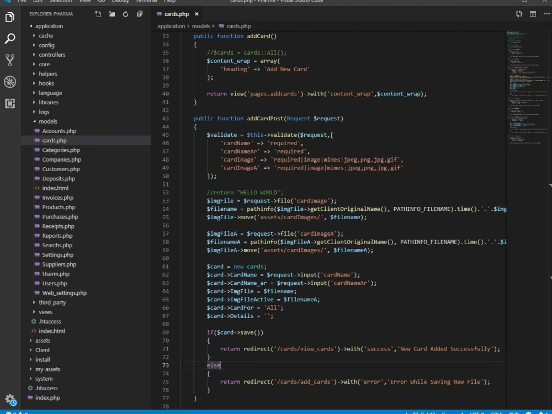The height and width of the screenshot is (414, 552).
Task: Expand the controllers folder
Action: tap(51, 55)
